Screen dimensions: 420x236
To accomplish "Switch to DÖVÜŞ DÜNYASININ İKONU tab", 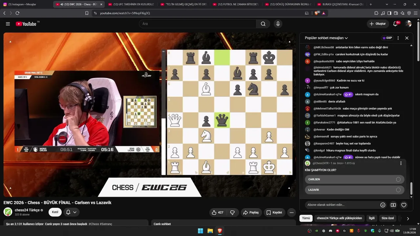I will pyautogui.click(x=289, y=4).
